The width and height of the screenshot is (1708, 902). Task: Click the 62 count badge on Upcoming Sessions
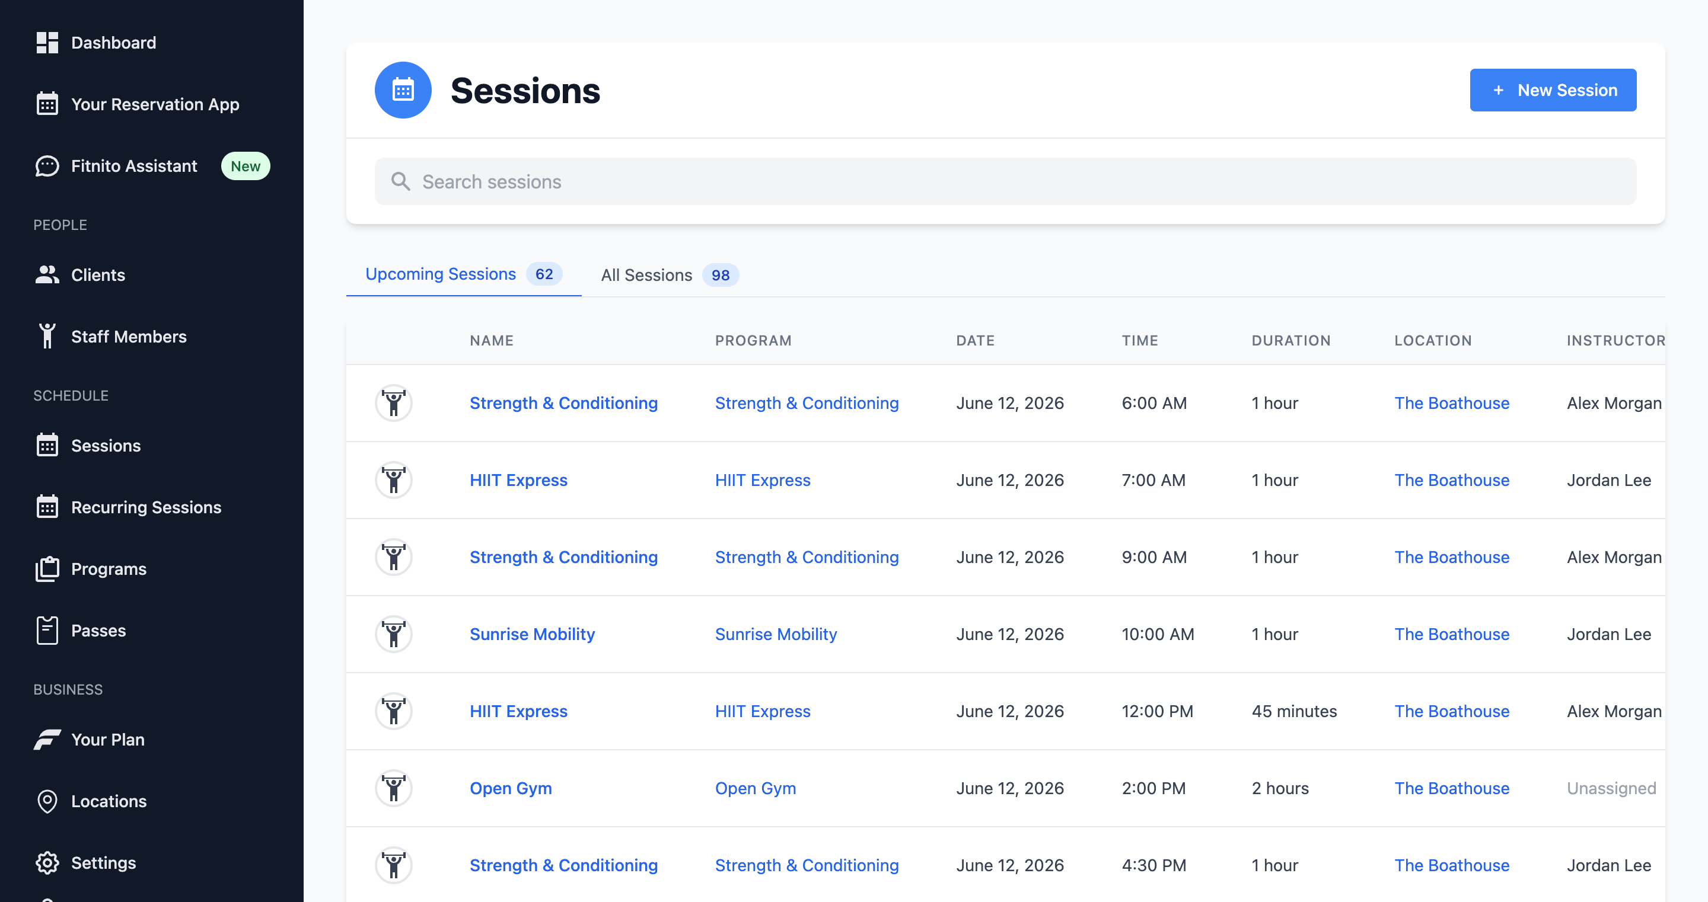point(544,274)
